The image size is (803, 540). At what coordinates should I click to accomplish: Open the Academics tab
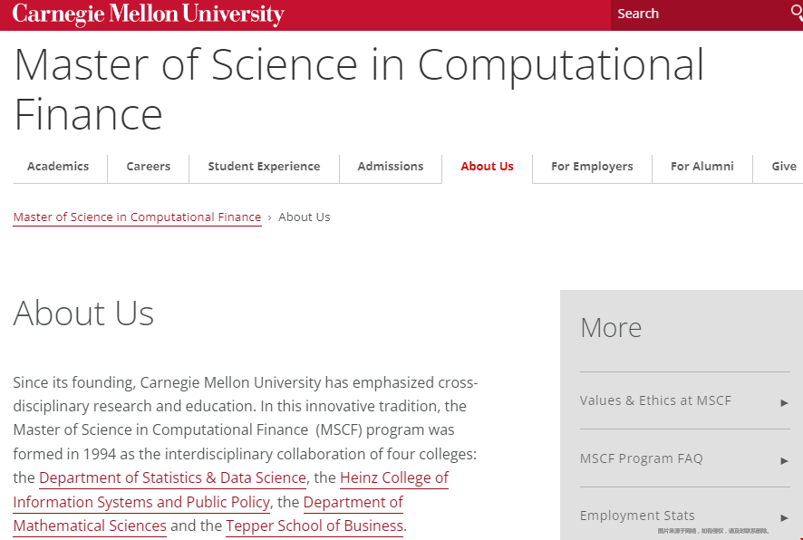[x=58, y=167]
